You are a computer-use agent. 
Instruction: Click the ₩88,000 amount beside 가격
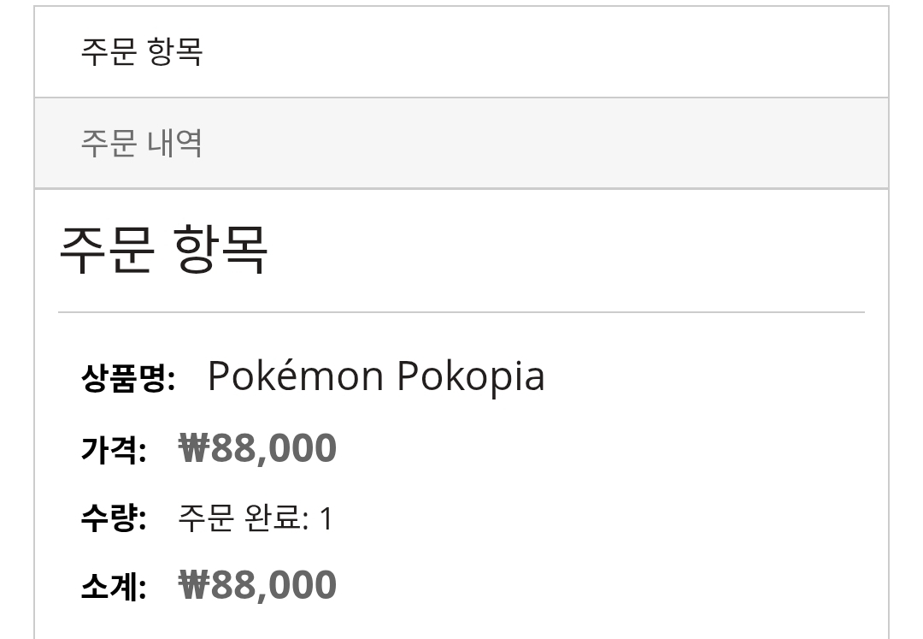click(257, 448)
